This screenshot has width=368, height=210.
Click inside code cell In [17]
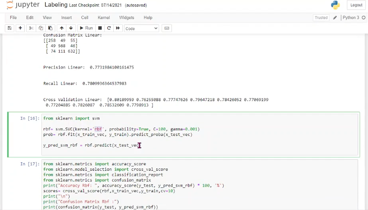click(200, 185)
